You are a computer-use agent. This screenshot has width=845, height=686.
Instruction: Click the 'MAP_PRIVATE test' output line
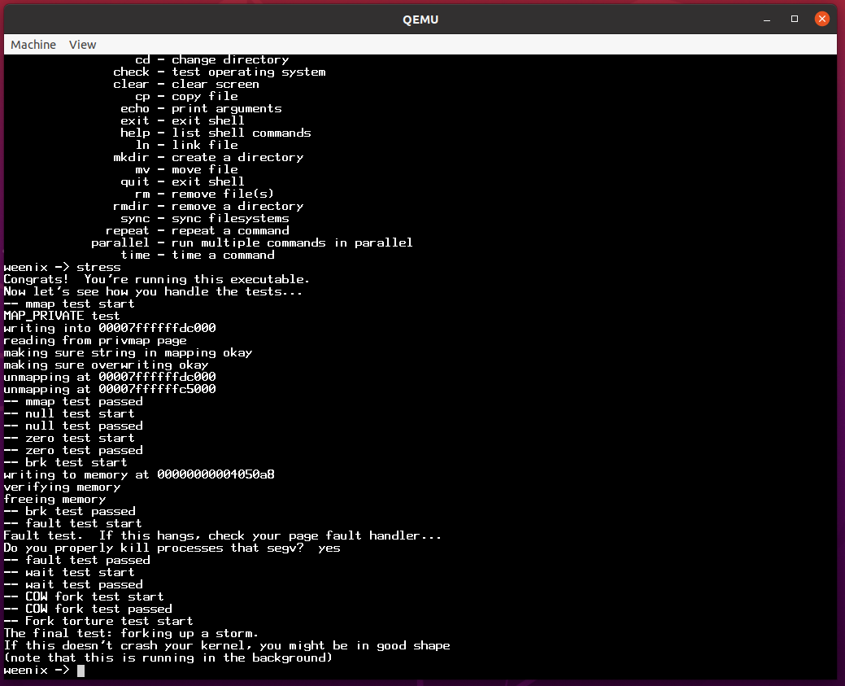tap(62, 316)
